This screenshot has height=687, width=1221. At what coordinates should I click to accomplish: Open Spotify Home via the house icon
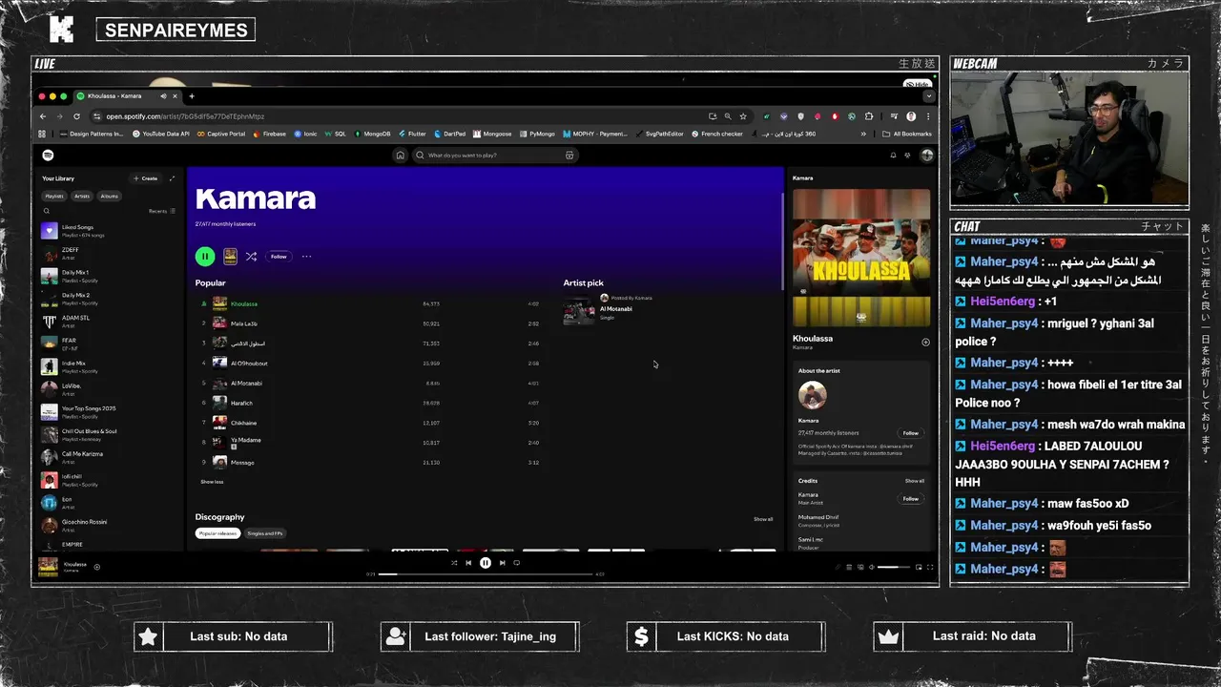pyautogui.click(x=400, y=156)
